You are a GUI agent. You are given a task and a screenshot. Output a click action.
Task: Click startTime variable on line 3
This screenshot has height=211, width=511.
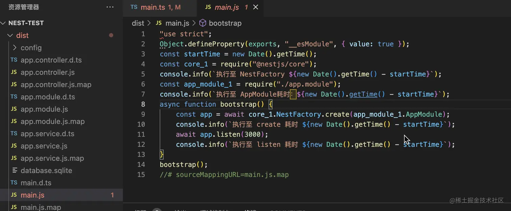[x=202, y=54]
